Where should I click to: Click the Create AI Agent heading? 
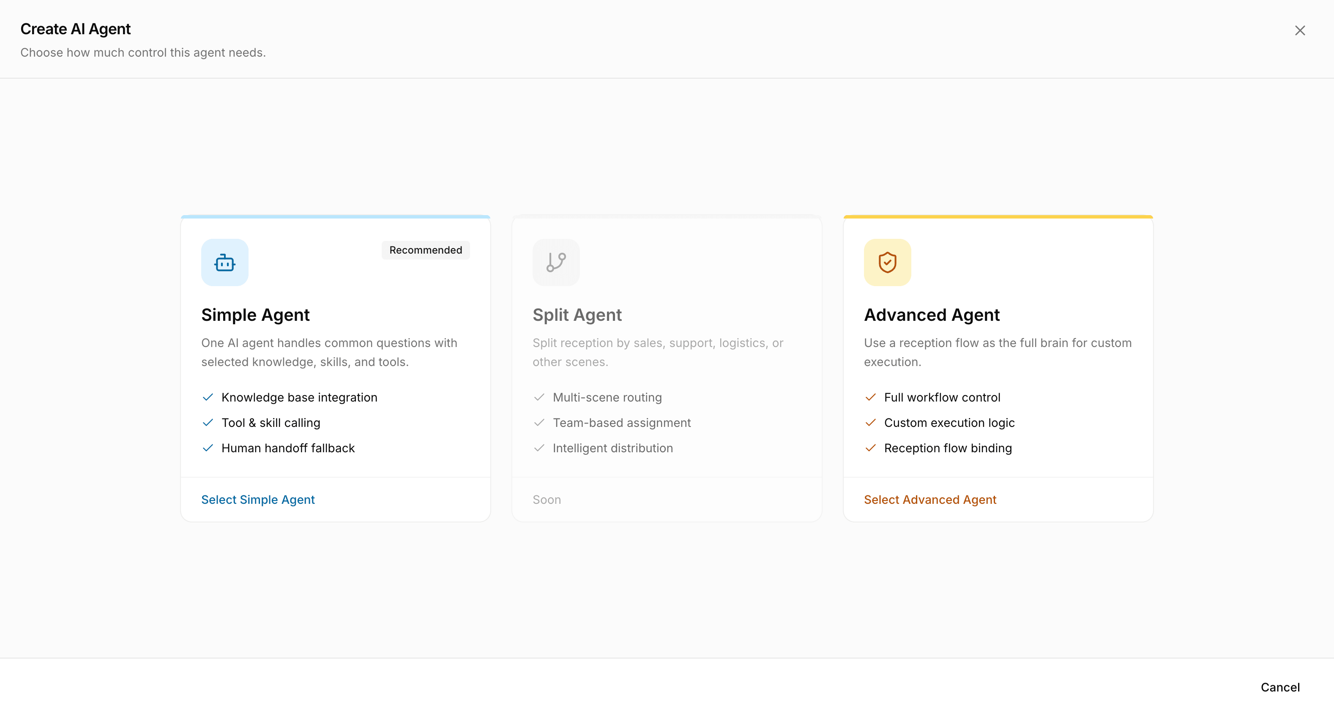click(76, 29)
